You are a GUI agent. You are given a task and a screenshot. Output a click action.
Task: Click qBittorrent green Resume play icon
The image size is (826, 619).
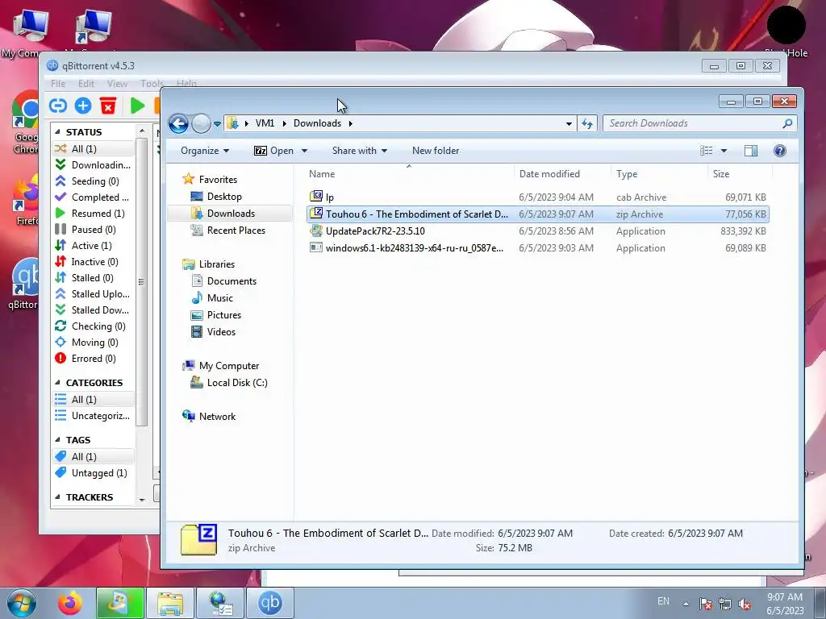[137, 106]
